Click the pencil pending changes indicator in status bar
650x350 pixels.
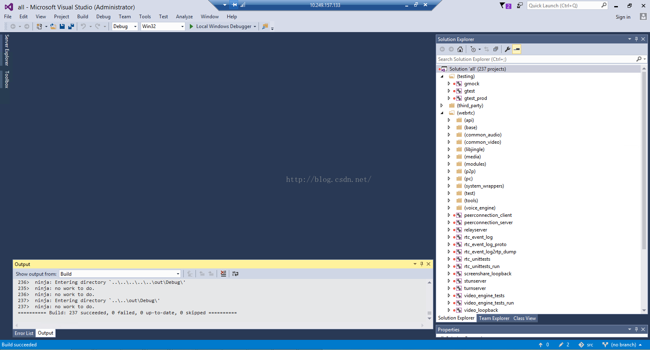point(564,345)
